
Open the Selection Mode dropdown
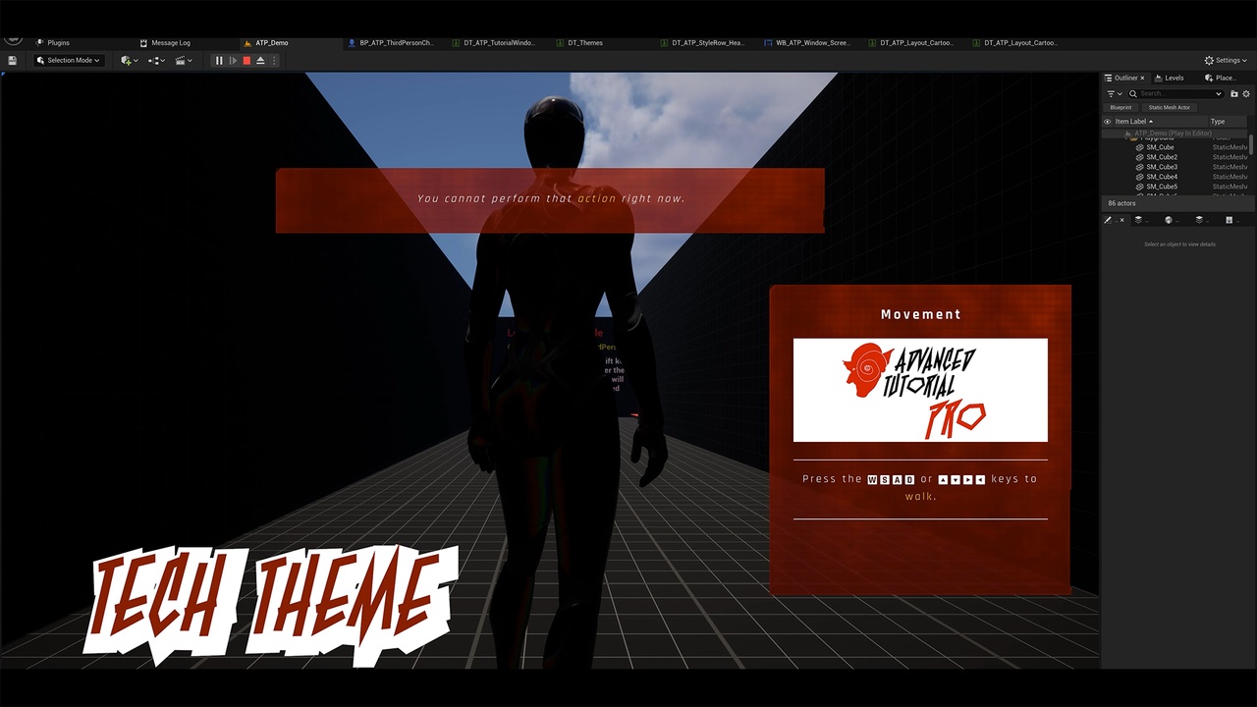[69, 60]
